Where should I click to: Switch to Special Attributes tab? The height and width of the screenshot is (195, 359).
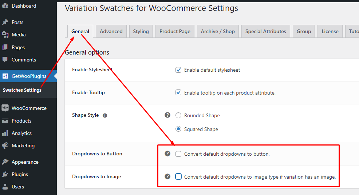coord(265,31)
